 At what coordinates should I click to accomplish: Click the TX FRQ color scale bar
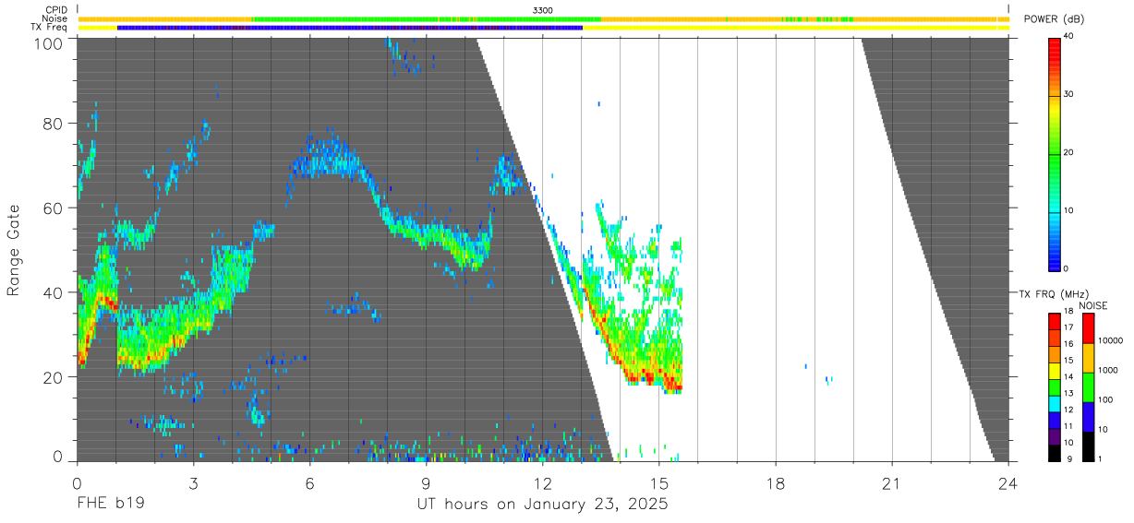point(1055,387)
